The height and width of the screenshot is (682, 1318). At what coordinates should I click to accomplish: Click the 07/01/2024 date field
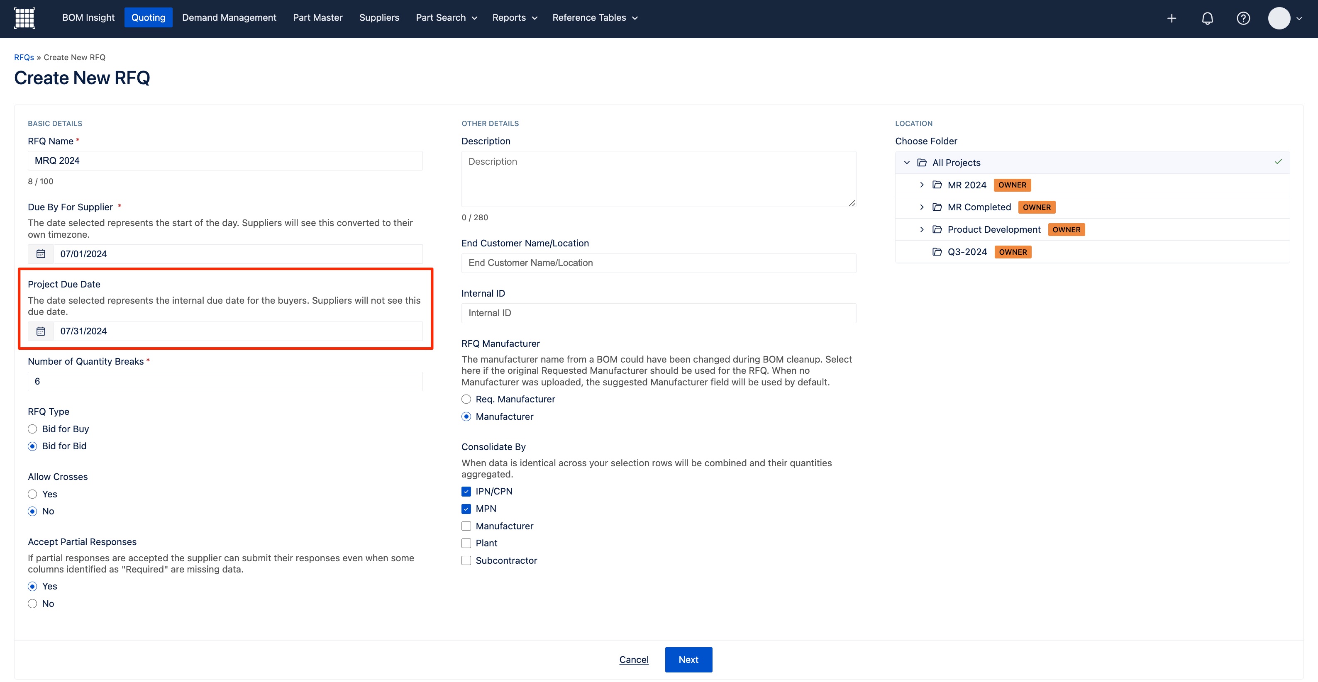pos(238,254)
